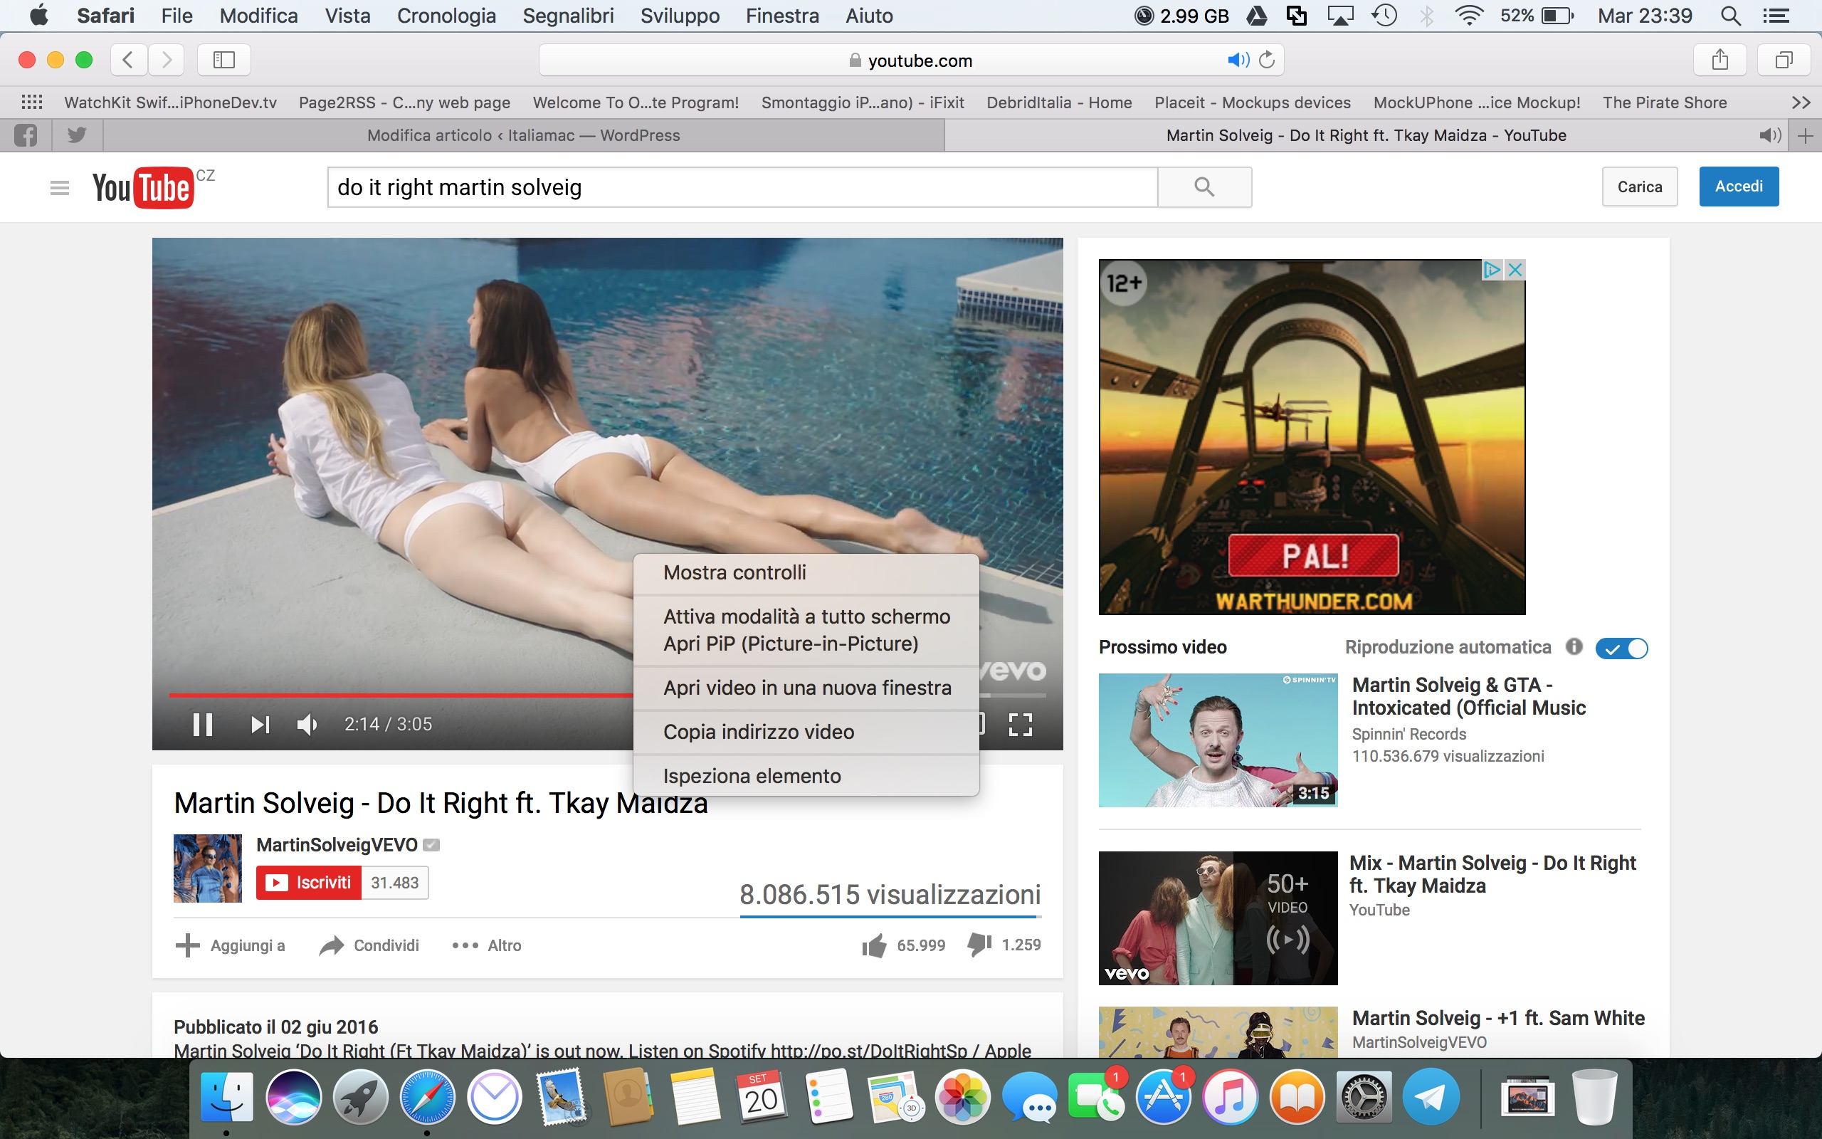
Task: Expand the favorites bar overflow chevrons
Action: click(x=1801, y=103)
